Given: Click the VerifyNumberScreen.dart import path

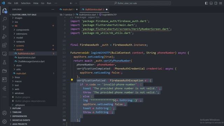Looking at the screenshot, I should 126,29.
